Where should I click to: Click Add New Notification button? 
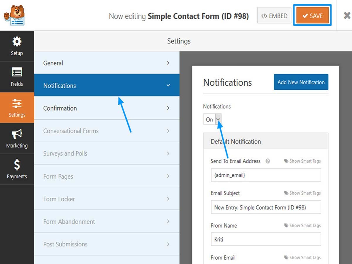click(301, 82)
